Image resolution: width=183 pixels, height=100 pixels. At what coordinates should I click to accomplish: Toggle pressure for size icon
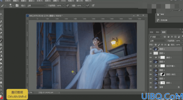point(93,5)
